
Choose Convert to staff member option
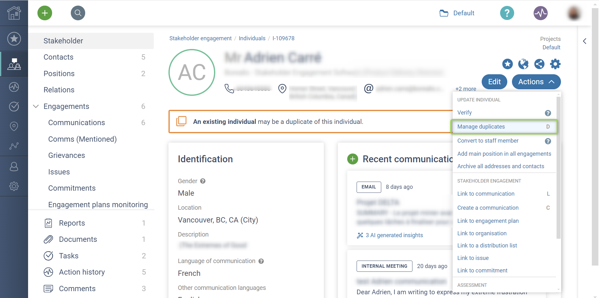click(488, 141)
